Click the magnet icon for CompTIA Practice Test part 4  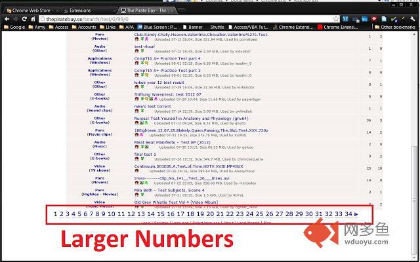(136, 63)
